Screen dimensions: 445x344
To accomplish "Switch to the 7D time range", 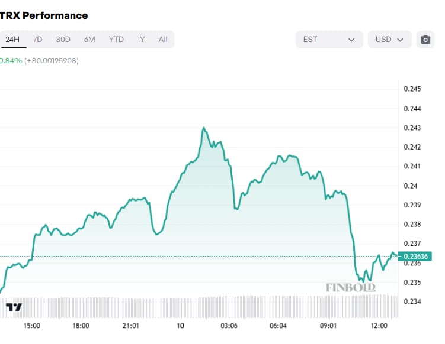I will (x=37, y=40).
